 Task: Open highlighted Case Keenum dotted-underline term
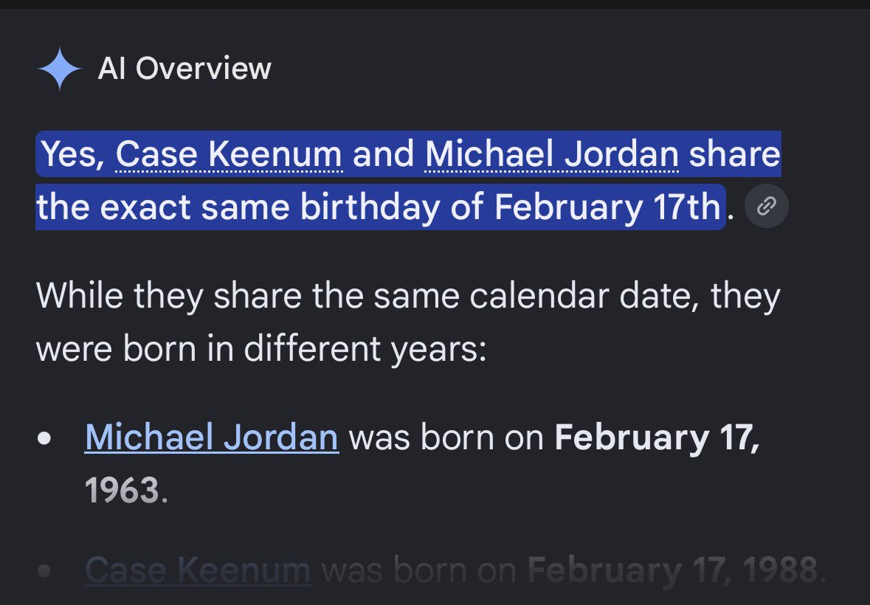pyautogui.click(x=229, y=153)
